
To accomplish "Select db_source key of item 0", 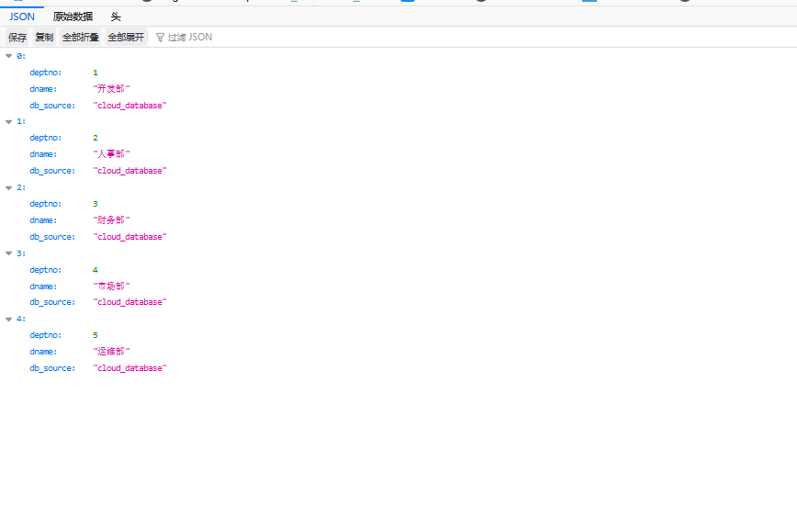I will pyautogui.click(x=52, y=106).
